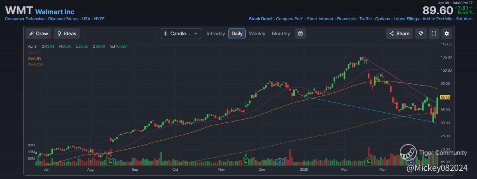
Task: Switch chart to Monthly timeframe
Action: click(x=281, y=33)
